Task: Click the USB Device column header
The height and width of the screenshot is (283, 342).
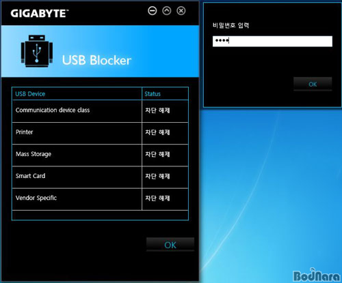Action: [30, 94]
